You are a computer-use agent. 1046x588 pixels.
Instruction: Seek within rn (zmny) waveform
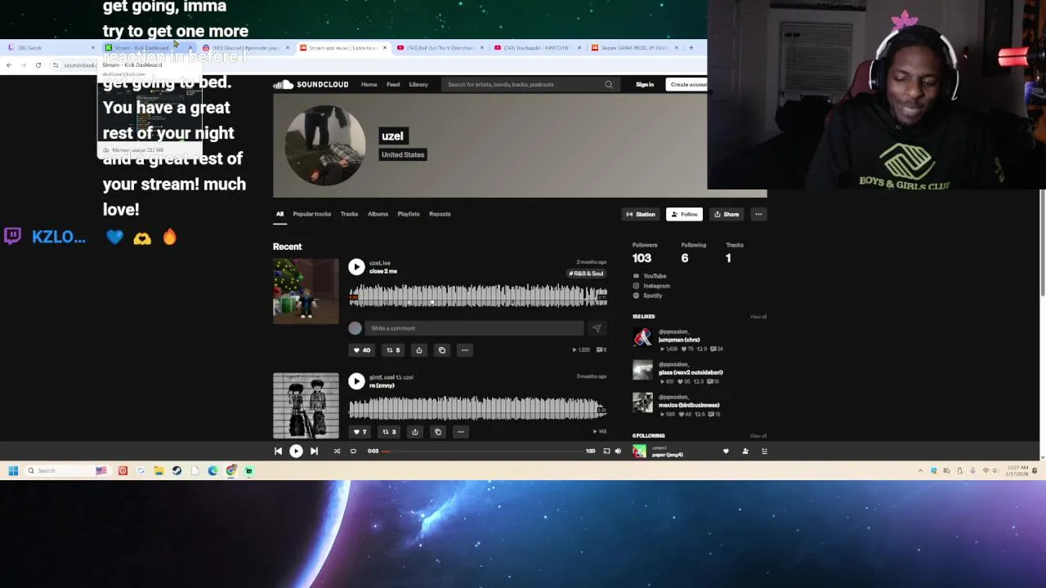478,408
